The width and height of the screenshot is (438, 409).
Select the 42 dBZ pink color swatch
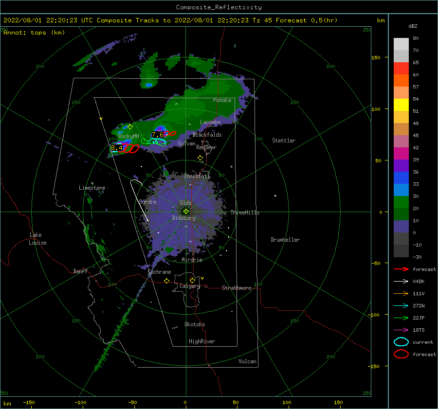[401, 141]
